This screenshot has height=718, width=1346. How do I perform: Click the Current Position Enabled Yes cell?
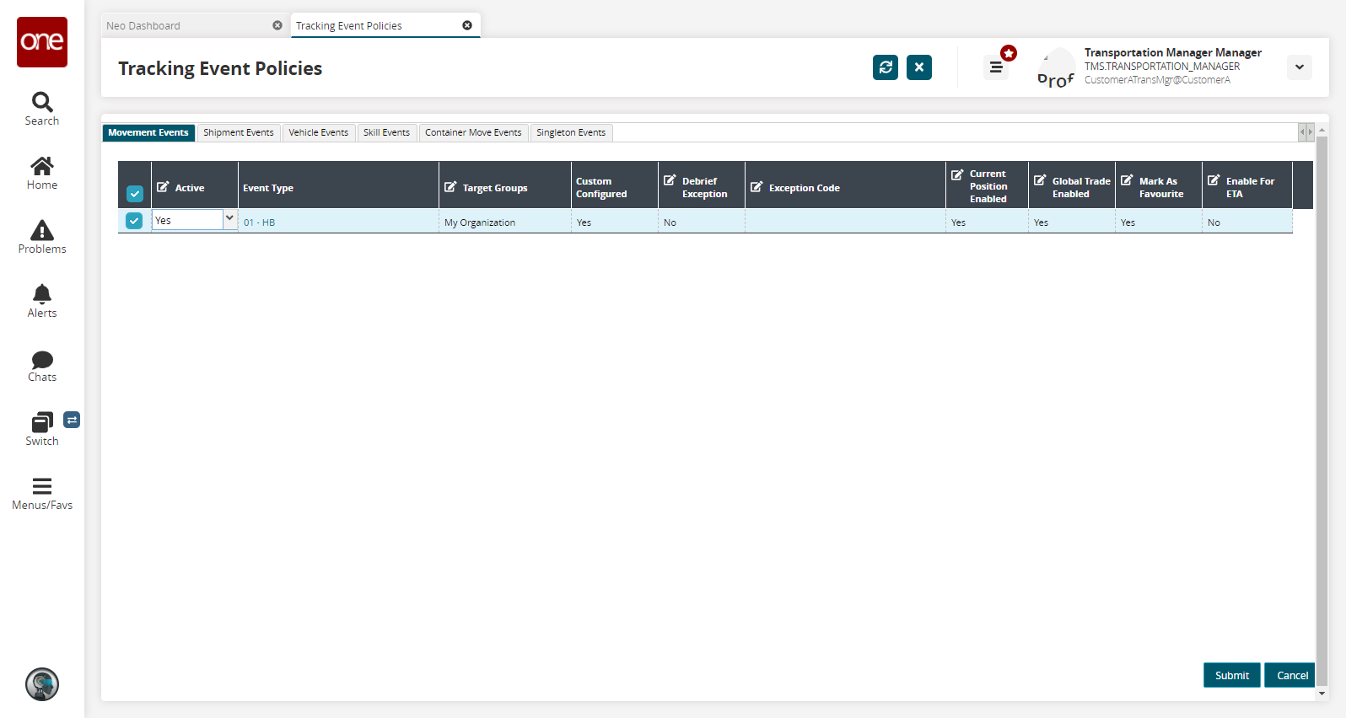[988, 222]
